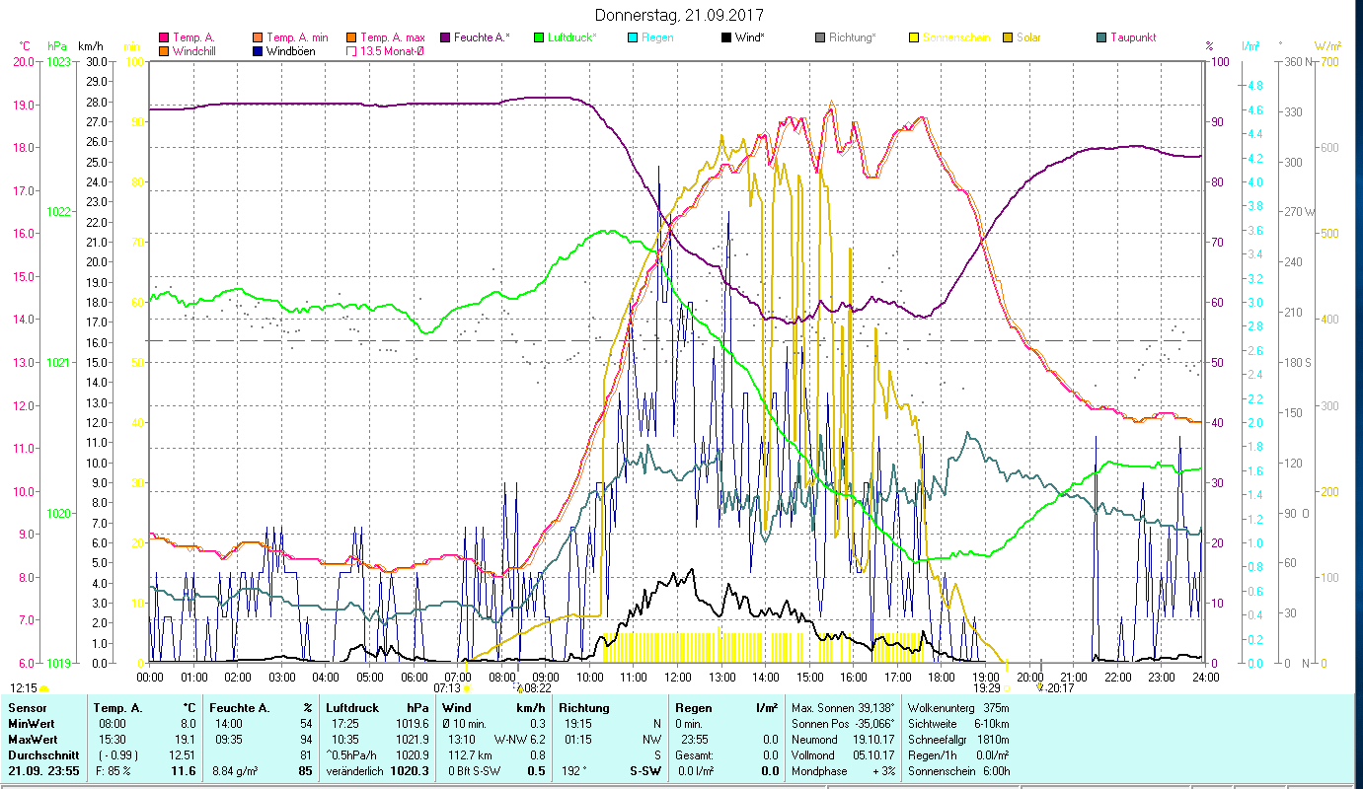Click the Vollmond 05.10.17 entry
This screenshot has width=1363, height=789.
pyautogui.click(x=843, y=754)
